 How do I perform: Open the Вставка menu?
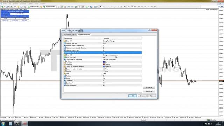(x=16, y=4)
